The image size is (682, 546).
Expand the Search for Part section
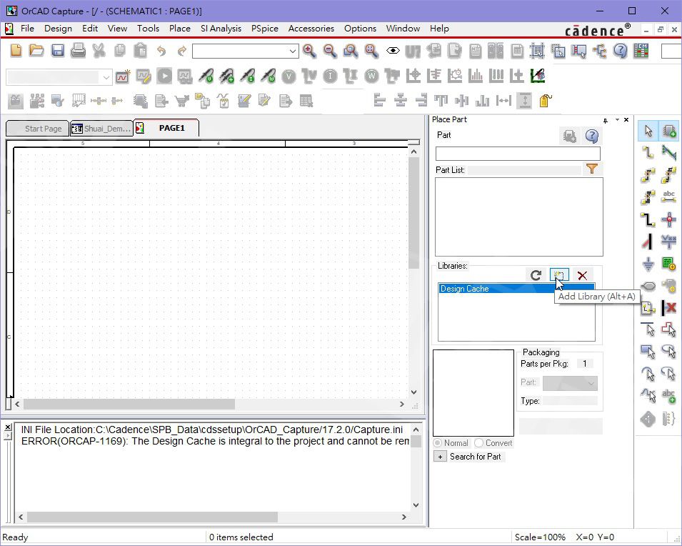440,456
